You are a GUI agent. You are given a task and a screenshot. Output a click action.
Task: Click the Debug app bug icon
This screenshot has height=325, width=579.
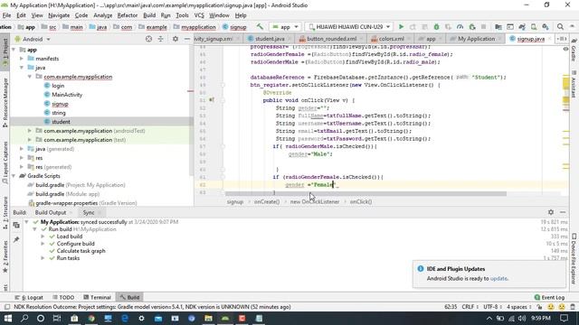pyautogui.click(x=436, y=27)
